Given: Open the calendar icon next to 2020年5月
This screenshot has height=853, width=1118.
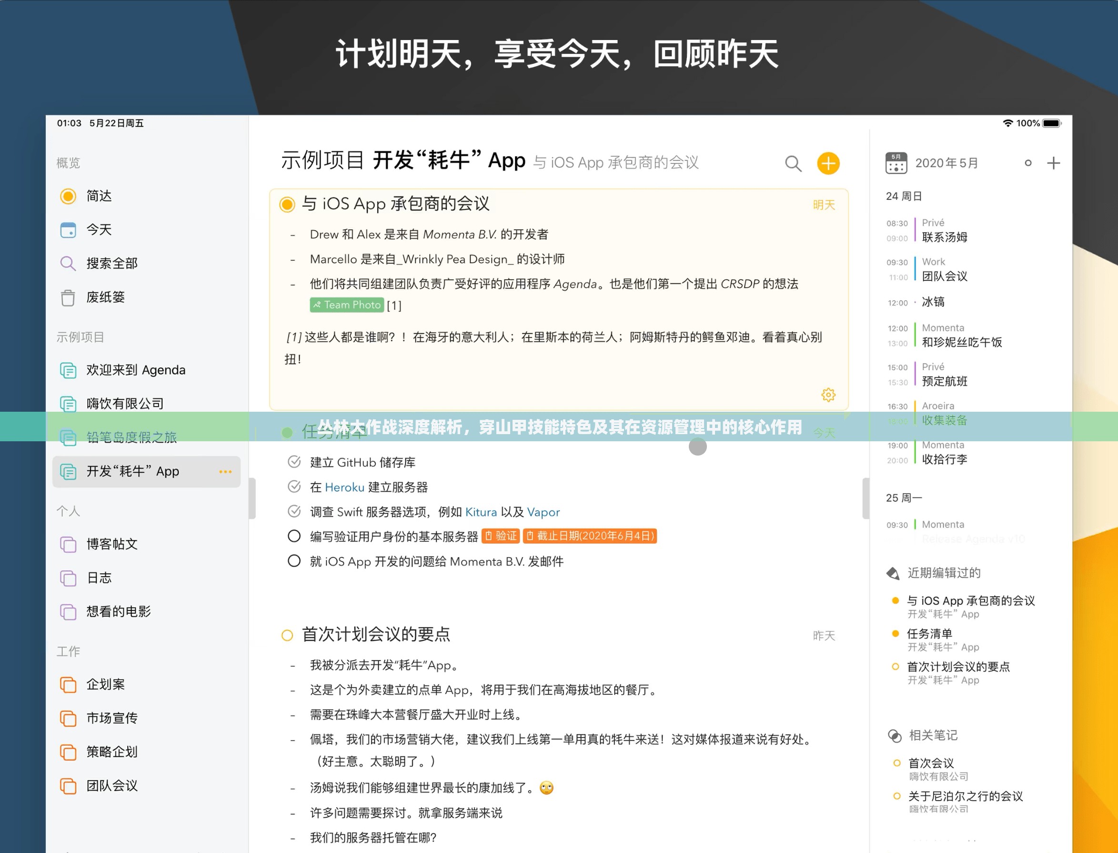Looking at the screenshot, I should point(896,163).
